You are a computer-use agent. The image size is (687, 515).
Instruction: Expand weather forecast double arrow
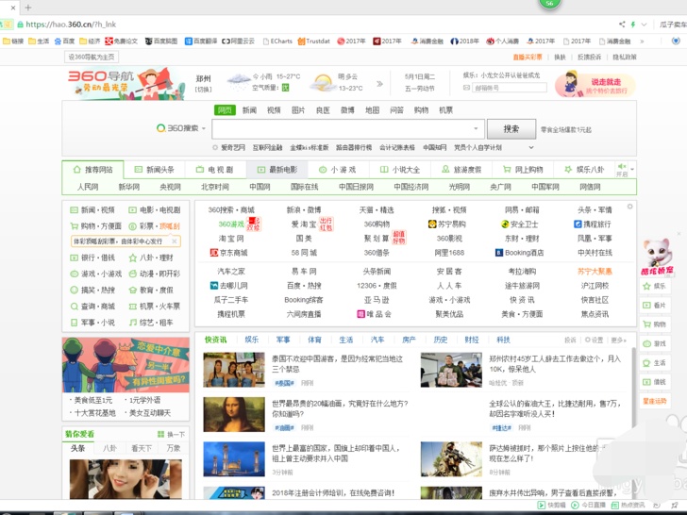(x=380, y=83)
